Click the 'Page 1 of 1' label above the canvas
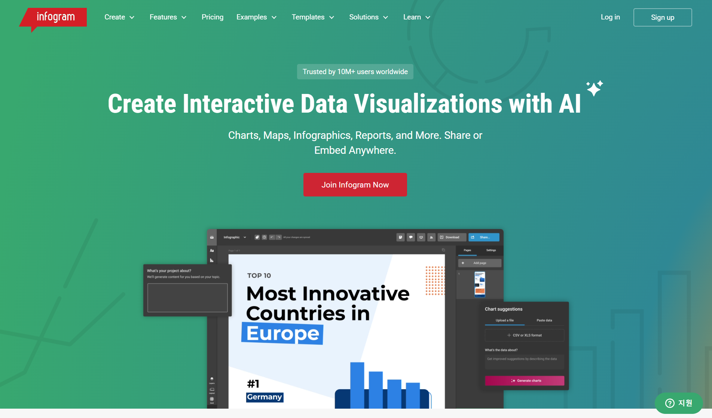This screenshot has width=712, height=418. (x=234, y=250)
